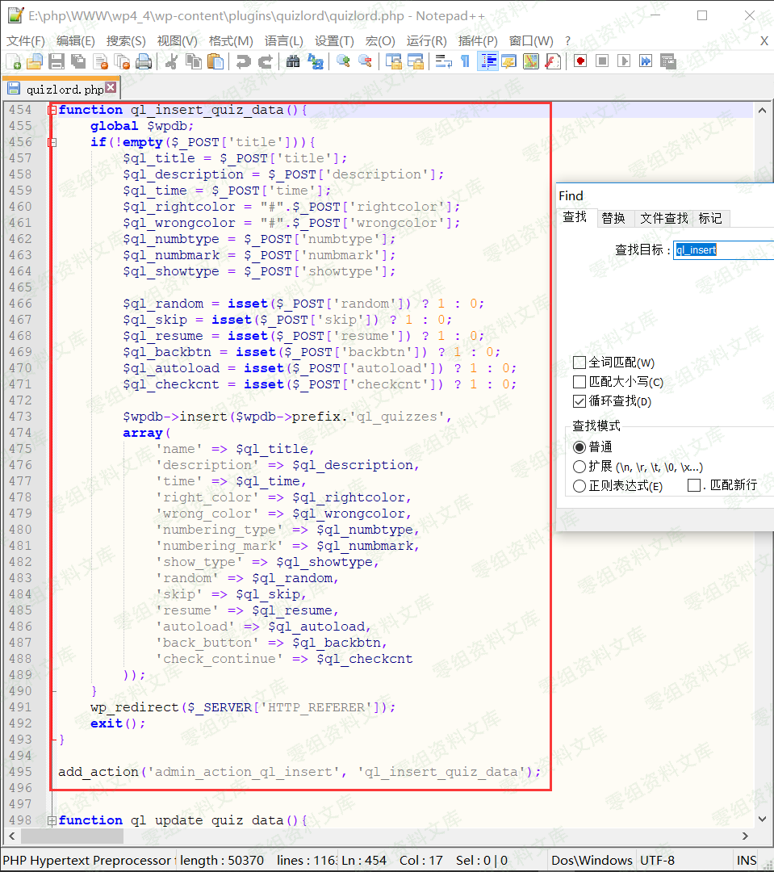Viewport: 774px width, 872px height.
Task: Enable the 全词匹配 checkbox
Action: coord(579,363)
